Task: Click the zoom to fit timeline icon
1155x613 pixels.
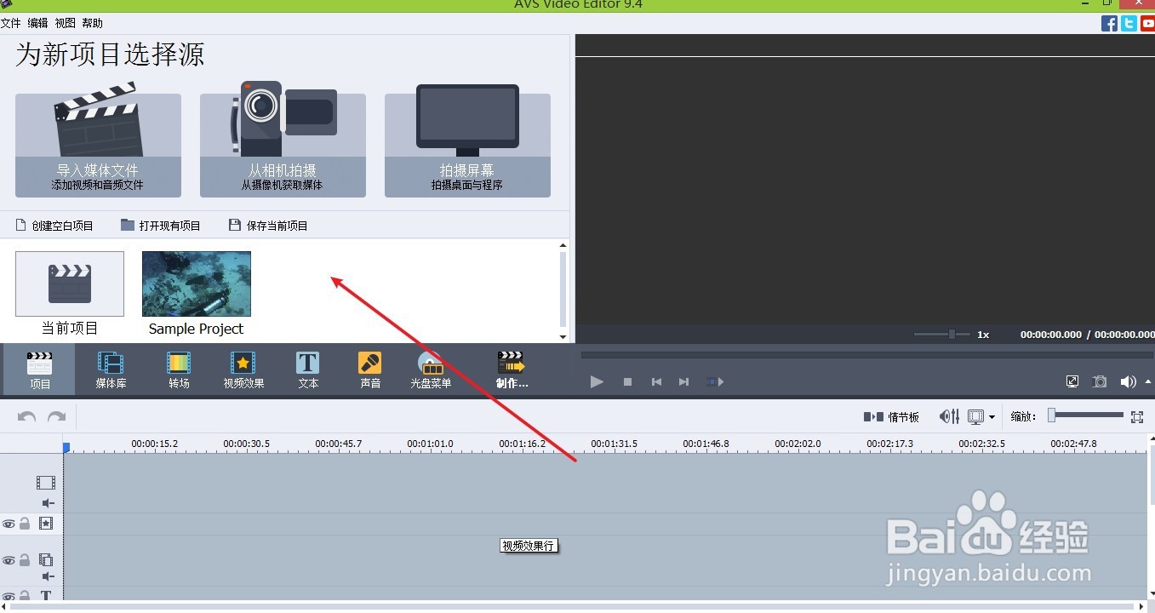Action: tap(1137, 416)
